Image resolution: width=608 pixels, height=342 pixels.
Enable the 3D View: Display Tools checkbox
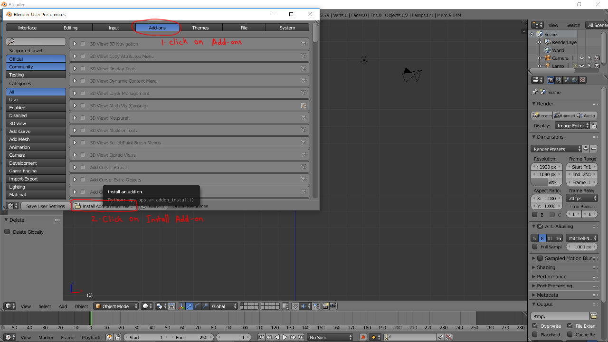(83, 68)
